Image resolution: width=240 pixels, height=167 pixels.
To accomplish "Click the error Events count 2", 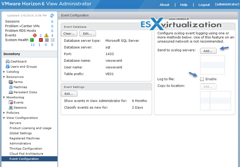I will pos(41,36).
